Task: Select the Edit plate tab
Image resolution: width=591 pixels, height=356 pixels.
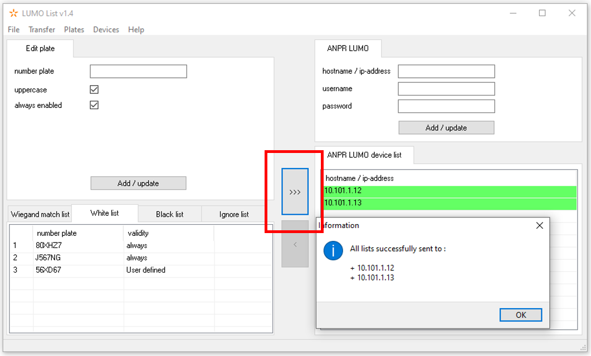Action: coord(40,48)
